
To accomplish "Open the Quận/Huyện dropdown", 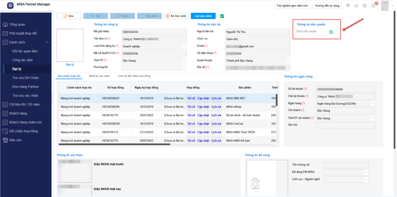I will click(x=288, y=60).
